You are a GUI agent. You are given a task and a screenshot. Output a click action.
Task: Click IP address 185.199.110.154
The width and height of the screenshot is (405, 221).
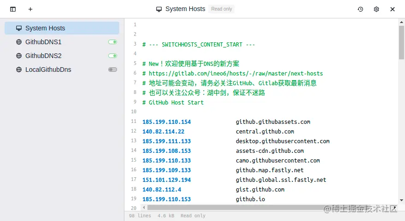[167, 122]
